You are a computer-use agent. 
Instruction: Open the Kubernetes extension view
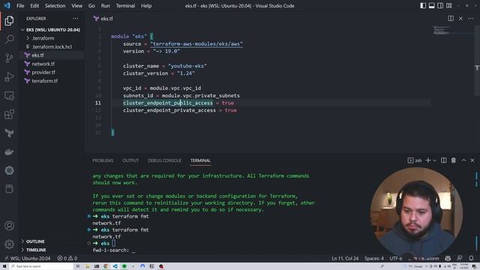click(x=9, y=170)
